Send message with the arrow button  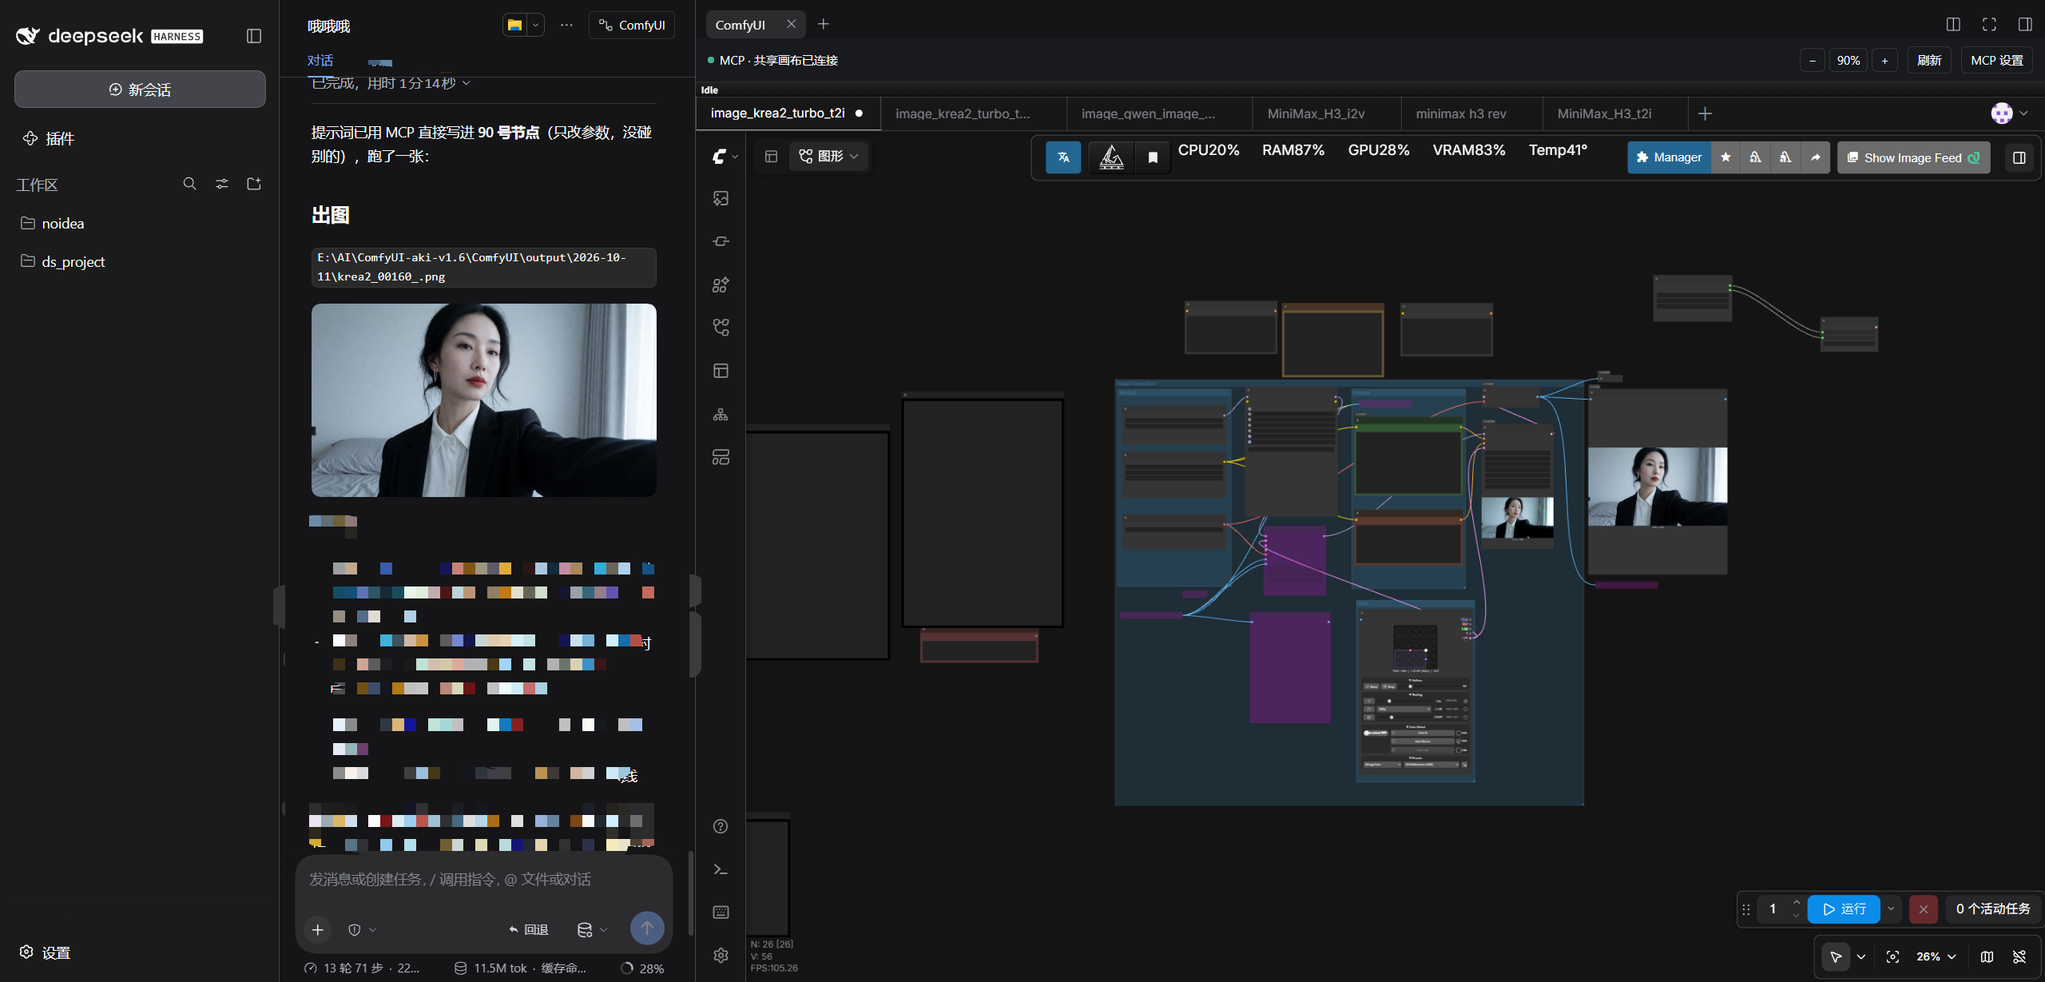coord(647,928)
